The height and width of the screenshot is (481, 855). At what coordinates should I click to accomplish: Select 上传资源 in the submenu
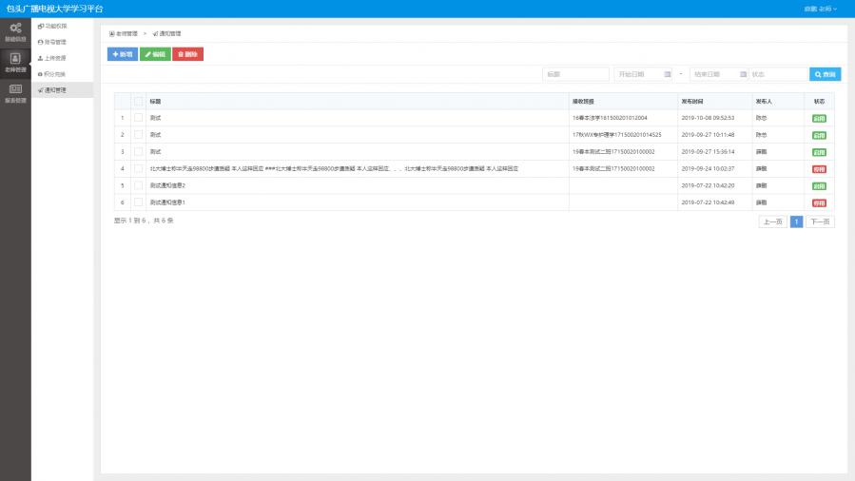54,58
